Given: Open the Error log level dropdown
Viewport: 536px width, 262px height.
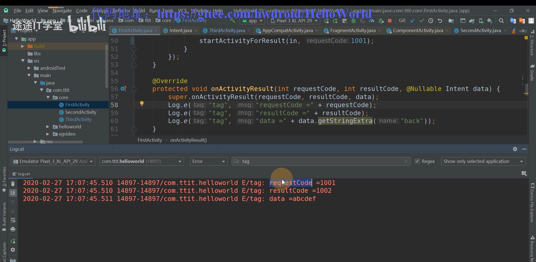Looking at the screenshot, I should [209, 161].
